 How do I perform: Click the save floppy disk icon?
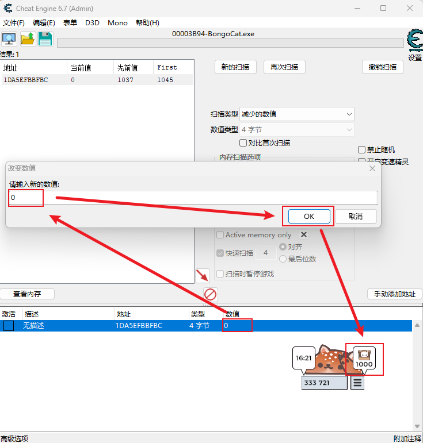coord(45,39)
